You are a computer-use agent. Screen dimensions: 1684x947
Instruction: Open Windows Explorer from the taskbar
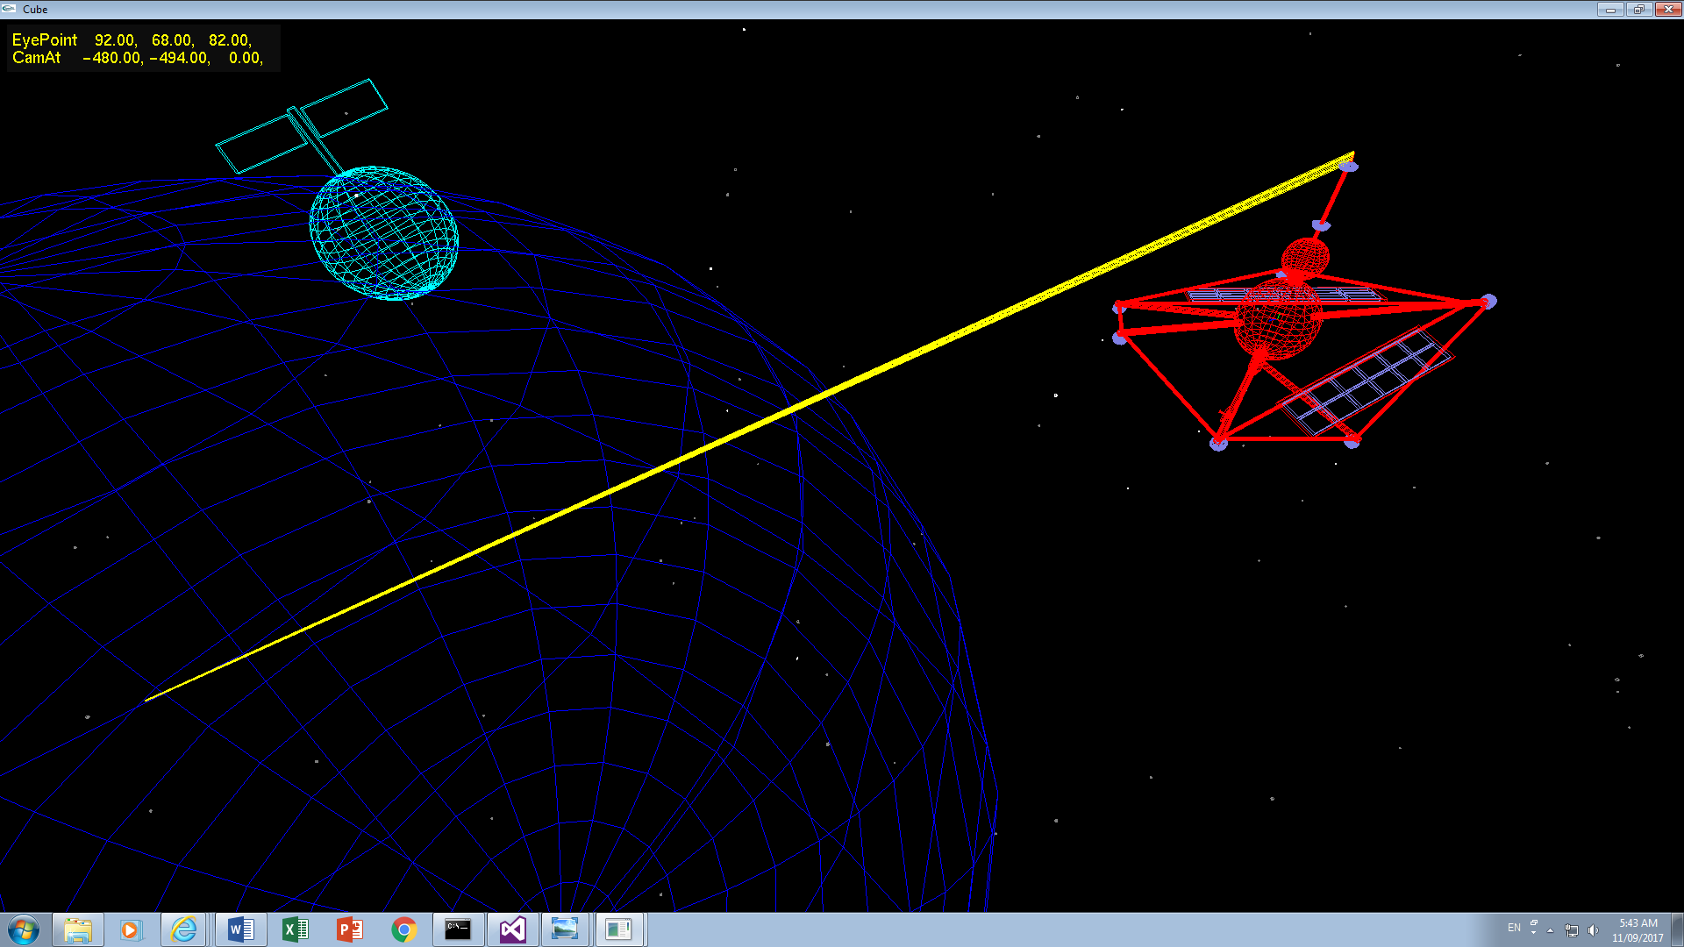point(78,929)
